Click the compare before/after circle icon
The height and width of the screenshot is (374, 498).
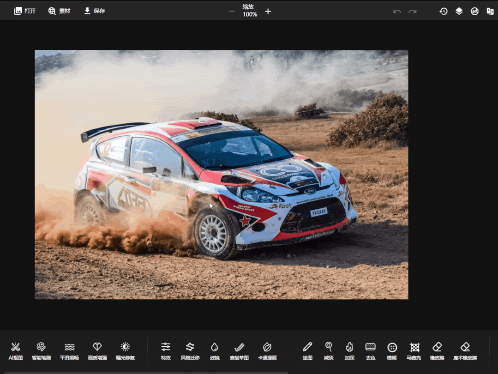474,12
